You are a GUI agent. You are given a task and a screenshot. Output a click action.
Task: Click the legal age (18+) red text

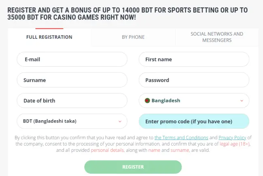click(x=235, y=144)
